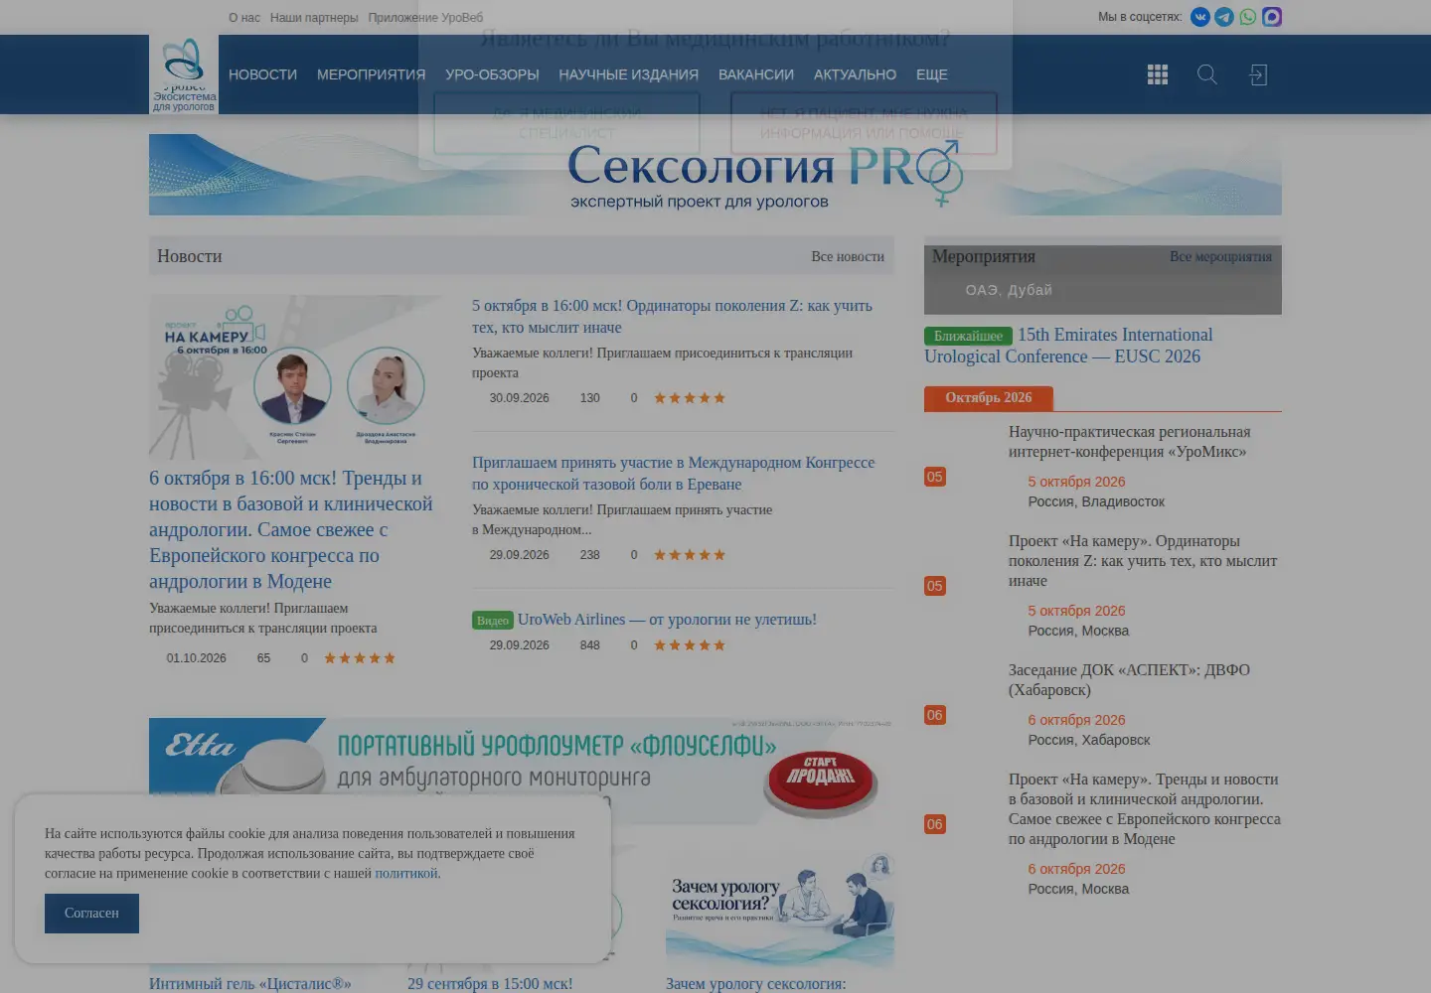Open the Сексология PRO banner
Screen dimensions: 1431x993
tap(715, 175)
